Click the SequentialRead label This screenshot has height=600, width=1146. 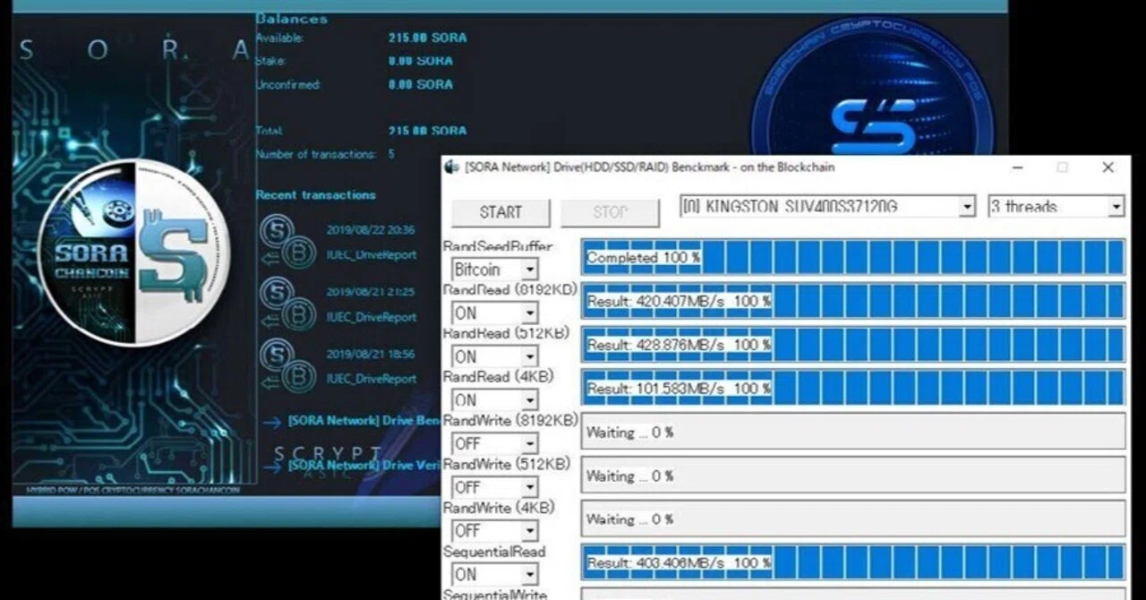[x=494, y=552]
